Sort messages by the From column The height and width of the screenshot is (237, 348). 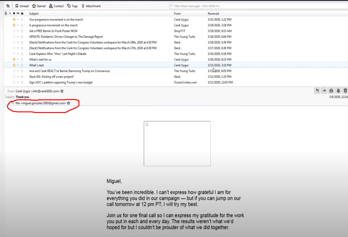(177, 14)
